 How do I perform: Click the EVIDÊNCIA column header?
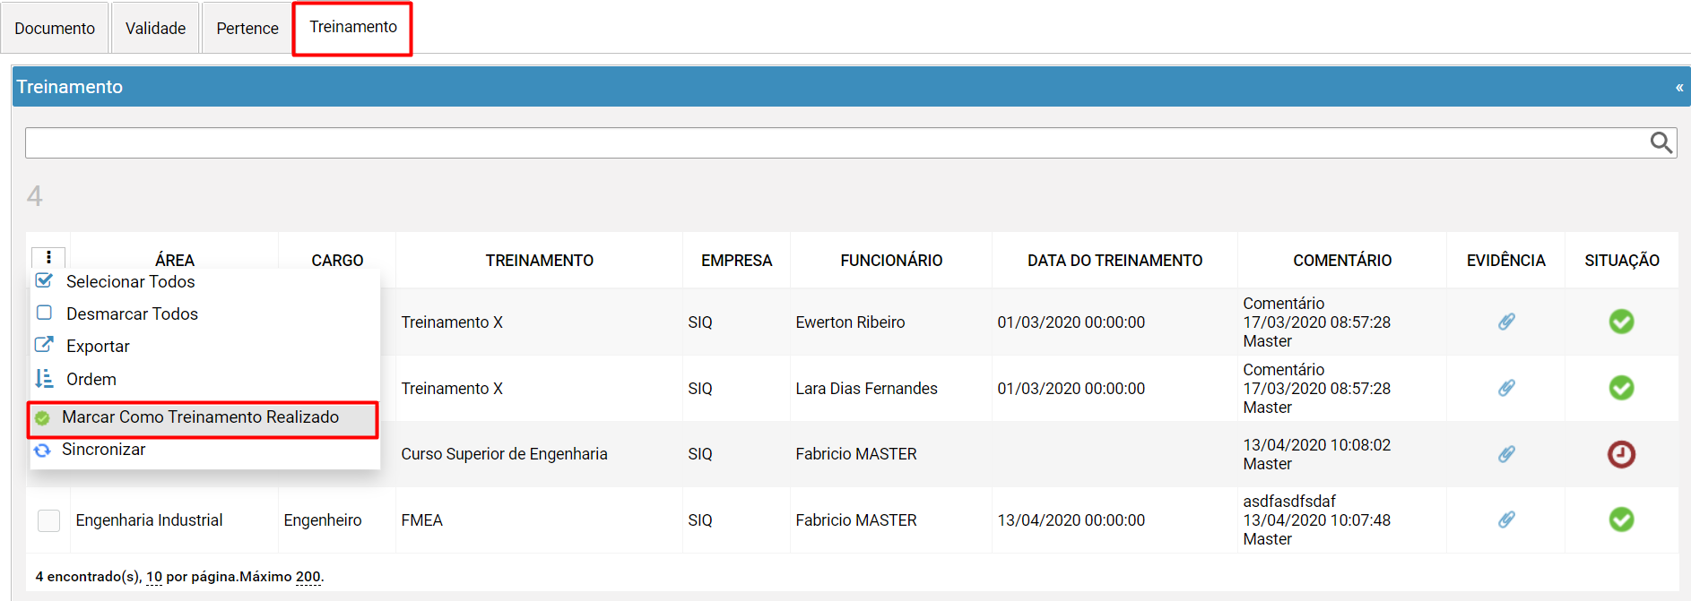tap(1506, 261)
